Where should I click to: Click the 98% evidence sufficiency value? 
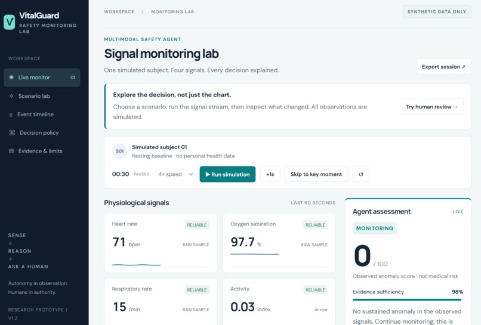point(457,292)
